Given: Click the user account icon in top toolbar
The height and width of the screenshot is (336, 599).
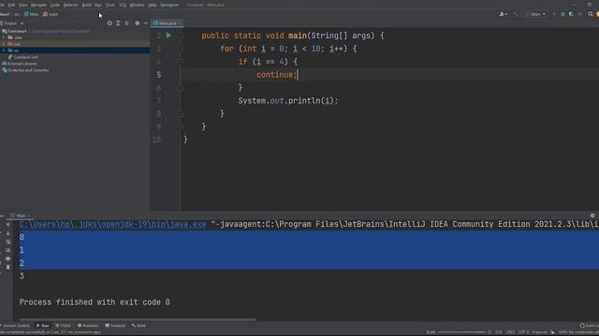Looking at the screenshot, I should (503, 14).
